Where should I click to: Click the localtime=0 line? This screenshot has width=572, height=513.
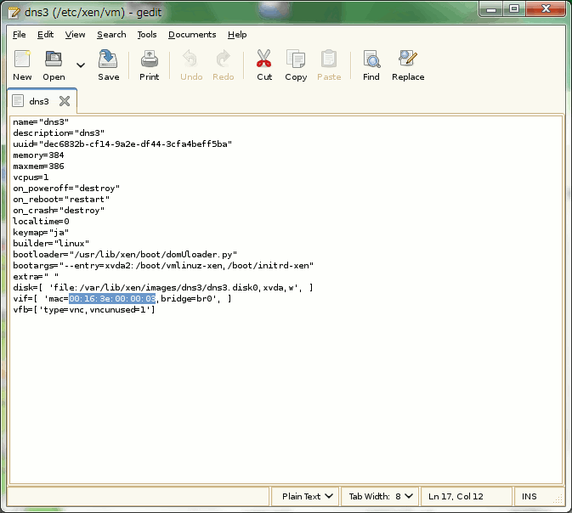(41, 222)
